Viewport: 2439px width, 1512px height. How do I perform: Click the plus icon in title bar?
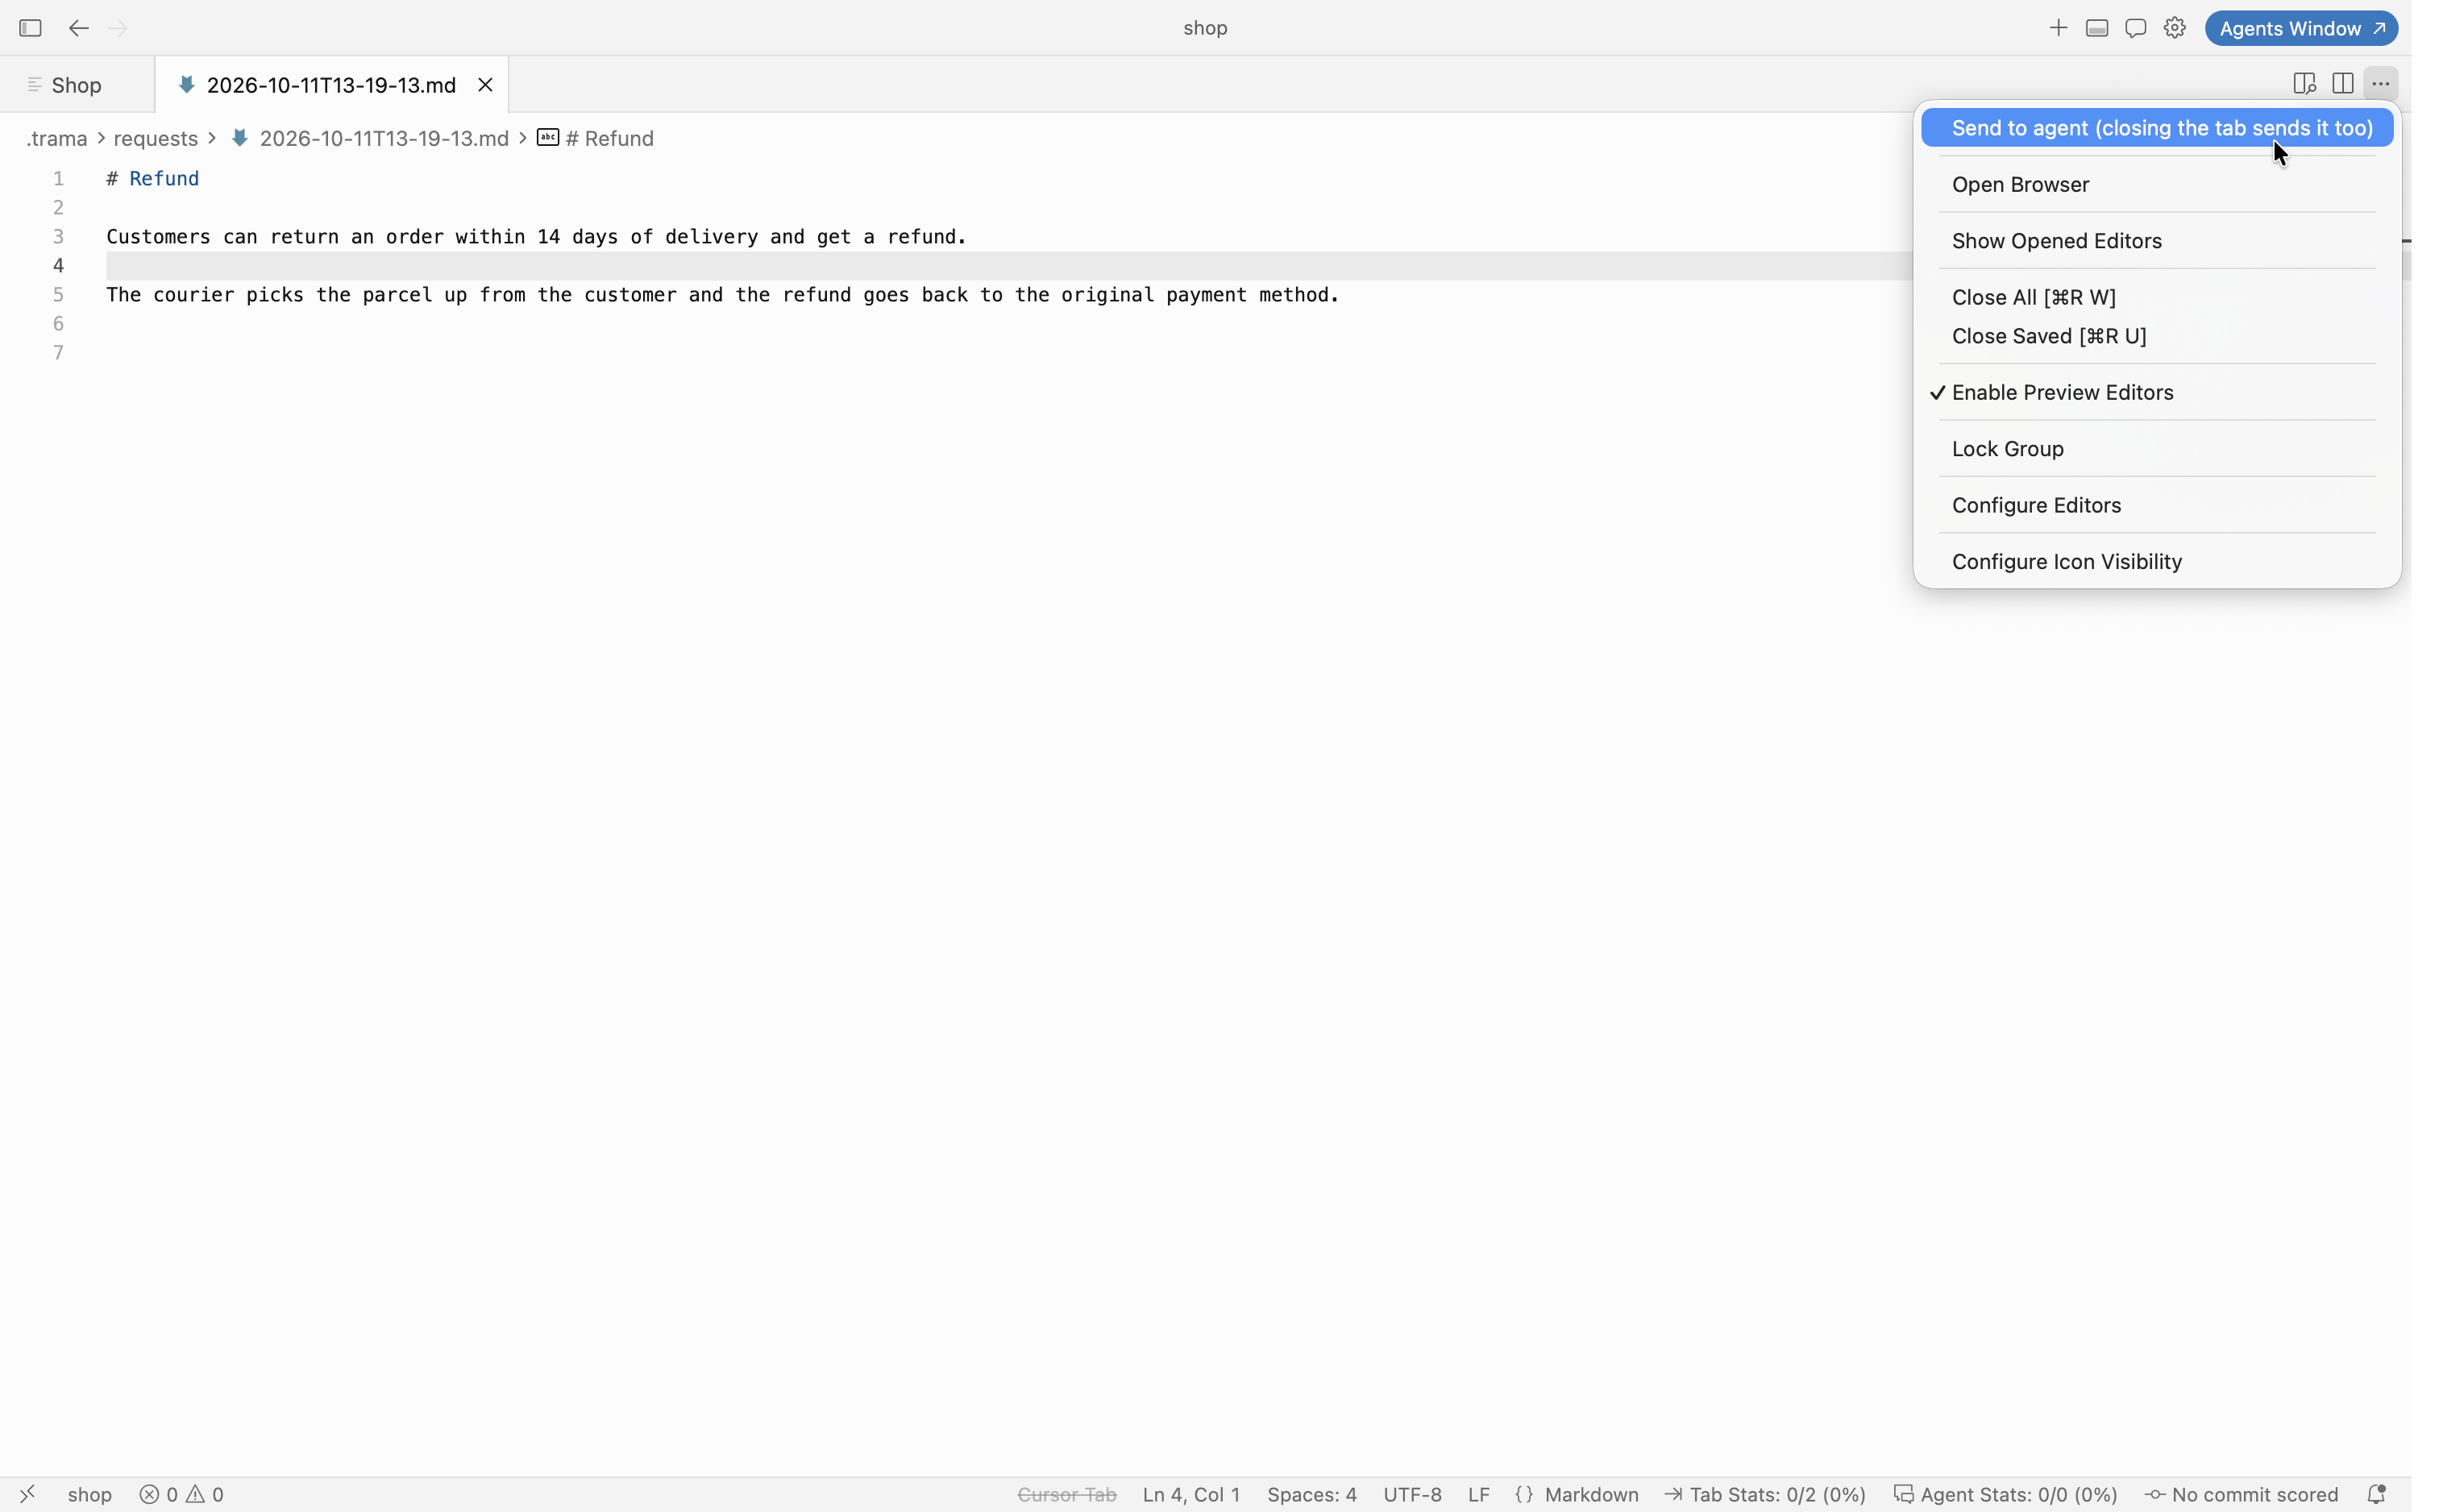coord(2058,28)
